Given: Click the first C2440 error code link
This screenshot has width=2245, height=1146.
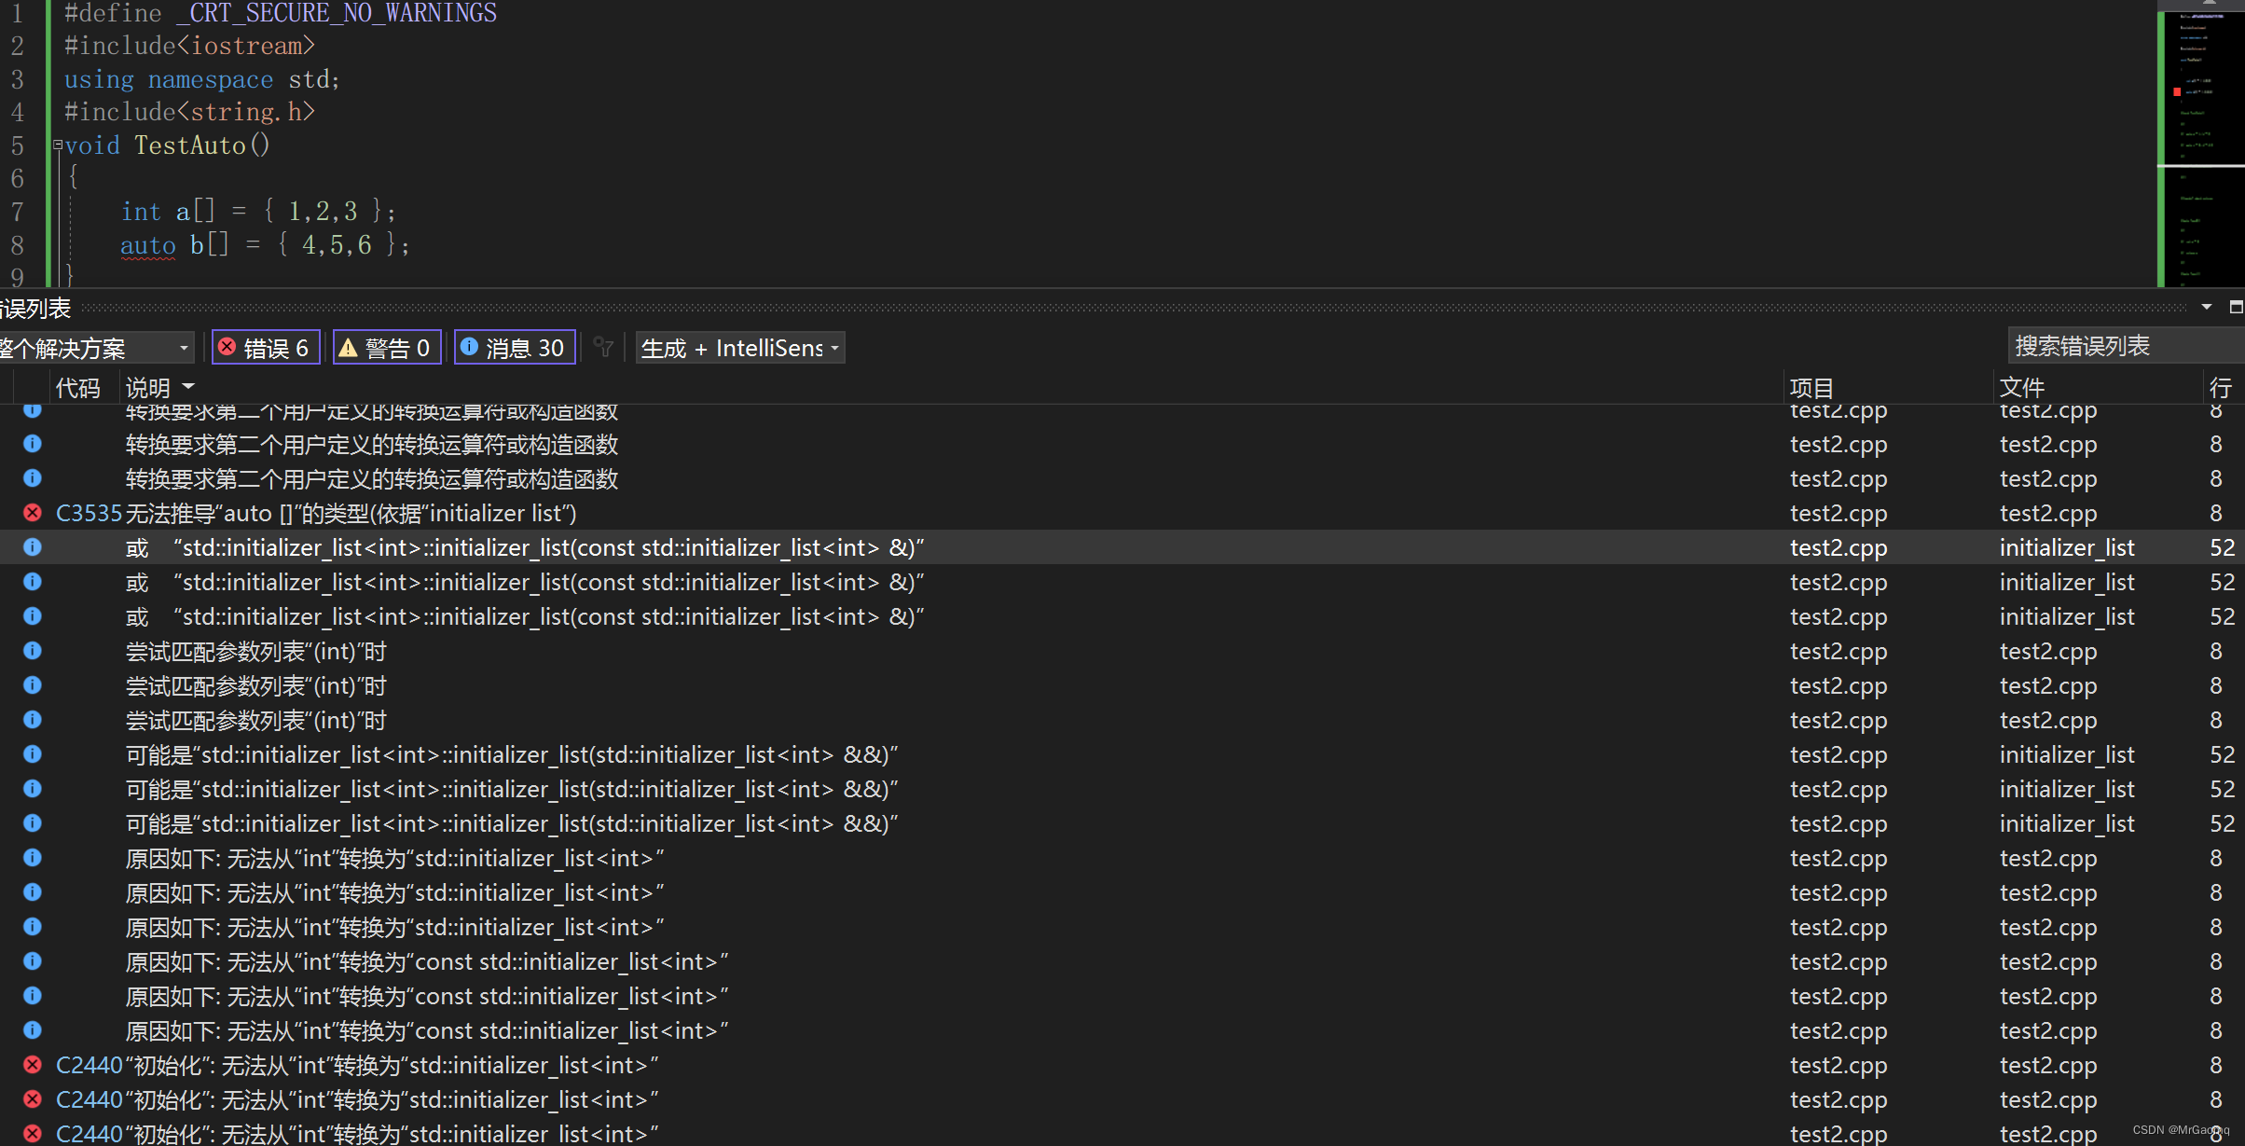Looking at the screenshot, I should click(x=89, y=1065).
